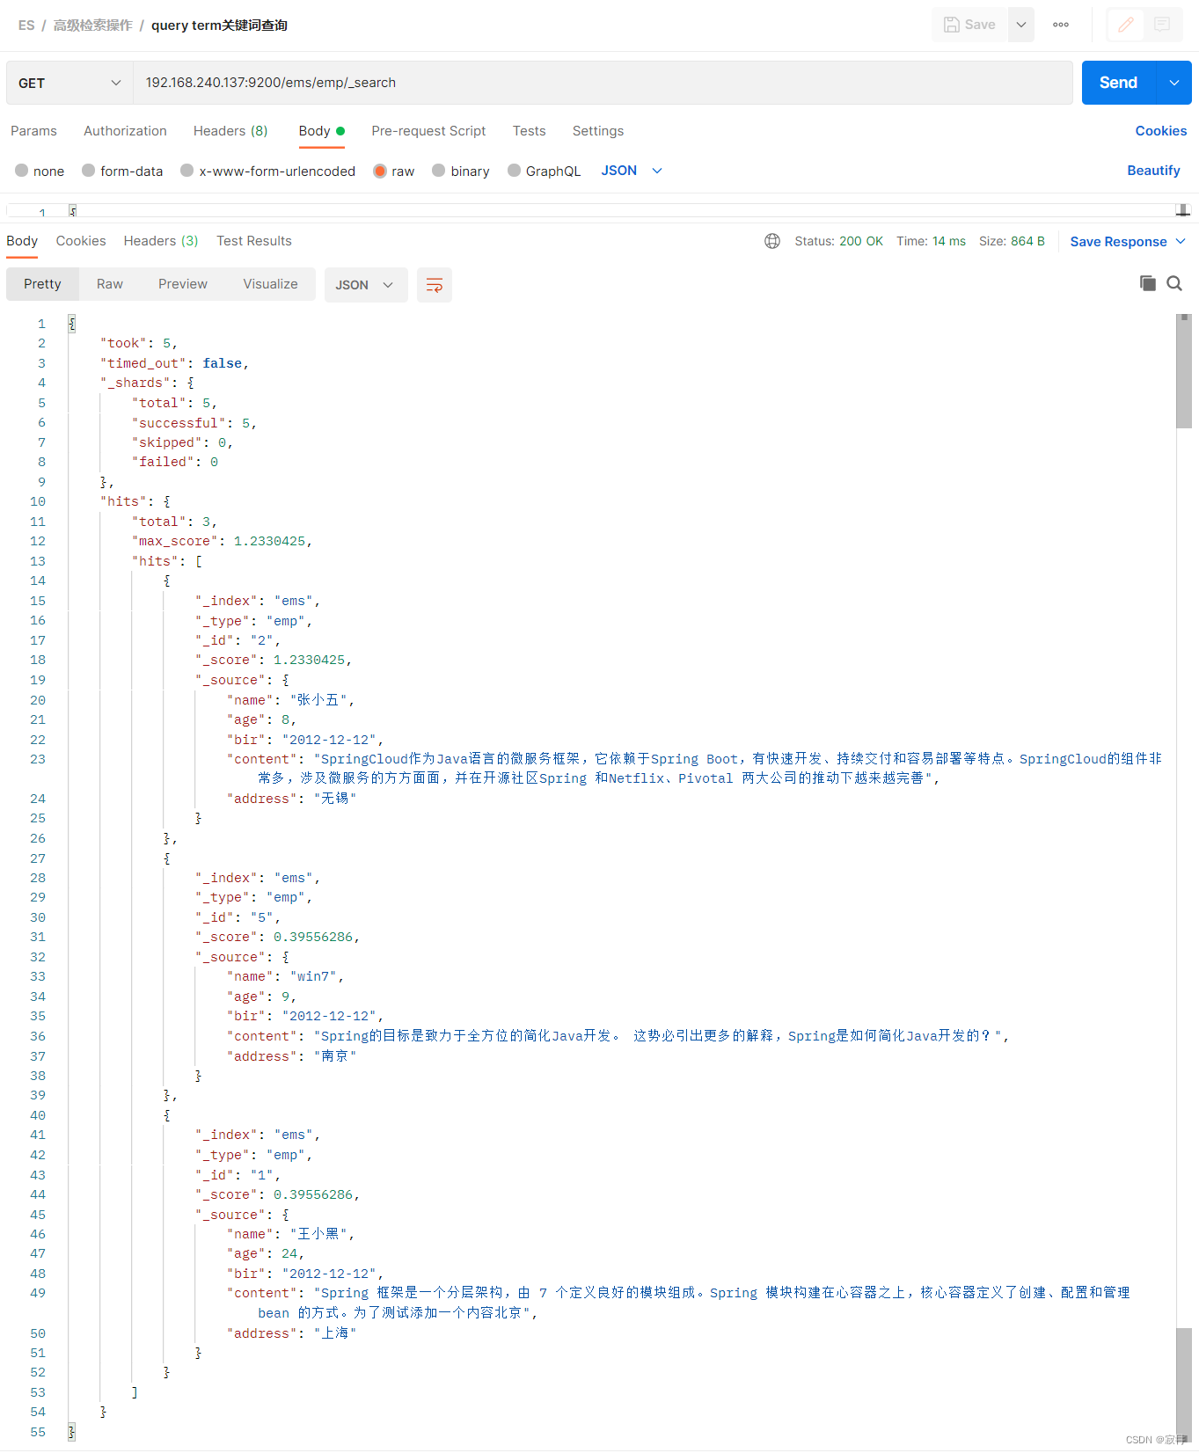The width and height of the screenshot is (1199, 1453).
Task: Open the comments icon
Action: 1162,25
